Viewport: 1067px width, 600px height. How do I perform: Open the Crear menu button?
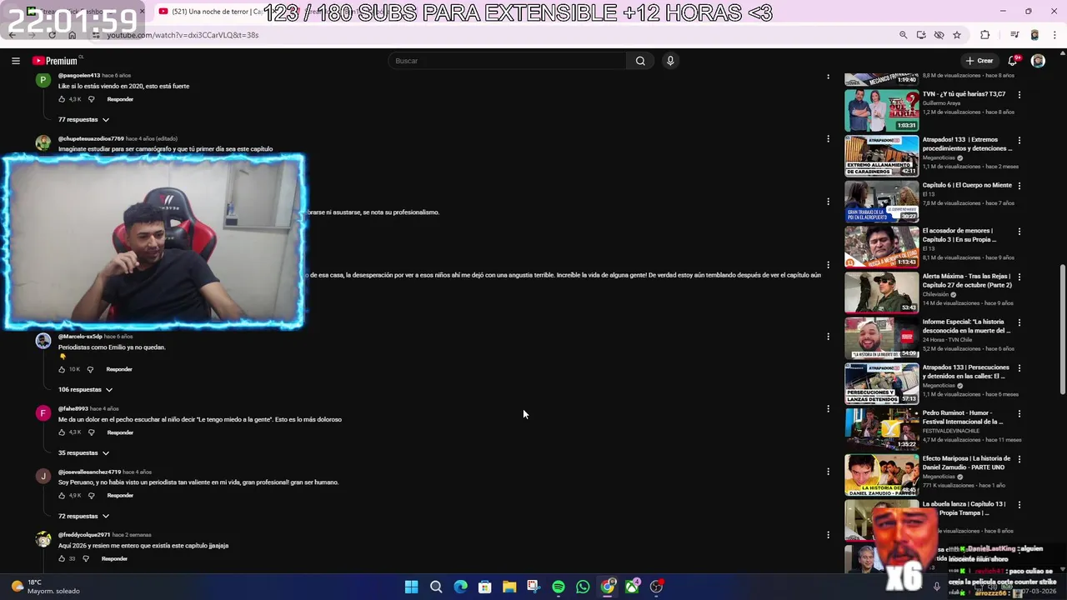(979, 61)
